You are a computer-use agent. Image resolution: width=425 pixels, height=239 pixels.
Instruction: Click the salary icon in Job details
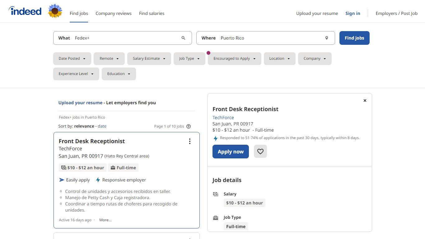[x=216, y=194]
